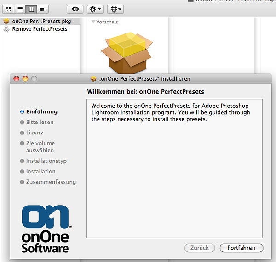Click the package icon next to Presets.pkg
The image size is (276, 262).
pos(6,21)
